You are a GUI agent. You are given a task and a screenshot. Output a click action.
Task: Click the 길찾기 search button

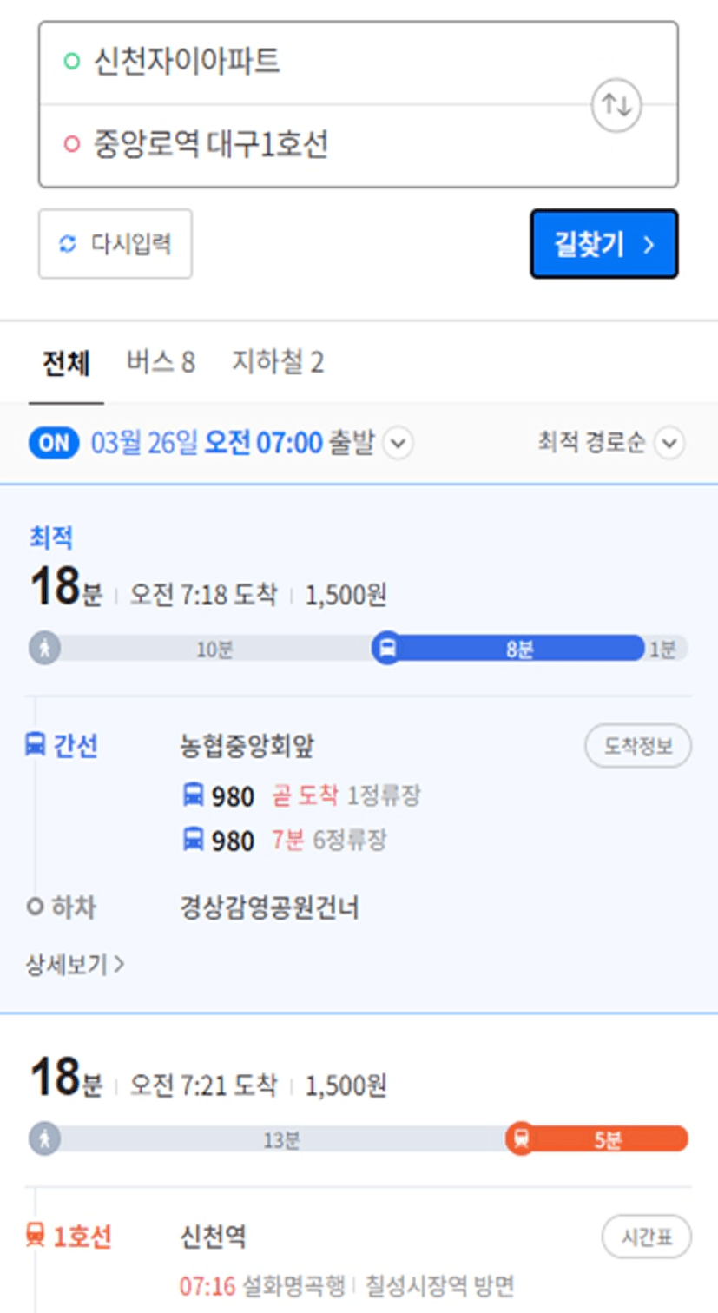604,244
